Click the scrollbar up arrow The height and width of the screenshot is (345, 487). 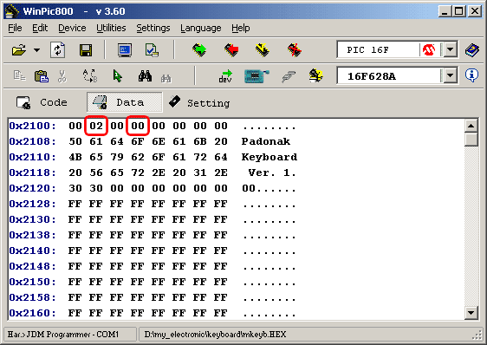pyautogui.click(x=471, y=126)
